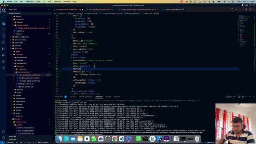Open alert.component.tsx file
Image resolution: width=256 pixels, height=144 pixels.
[26, 128]
